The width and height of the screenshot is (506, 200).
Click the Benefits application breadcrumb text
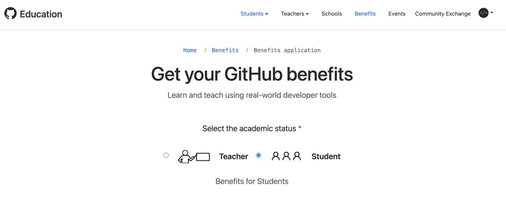click(x=287, y=50)
